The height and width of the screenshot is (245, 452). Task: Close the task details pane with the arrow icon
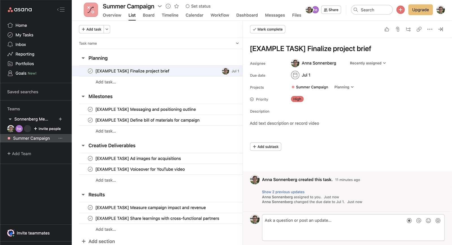[x=440, y=29]
